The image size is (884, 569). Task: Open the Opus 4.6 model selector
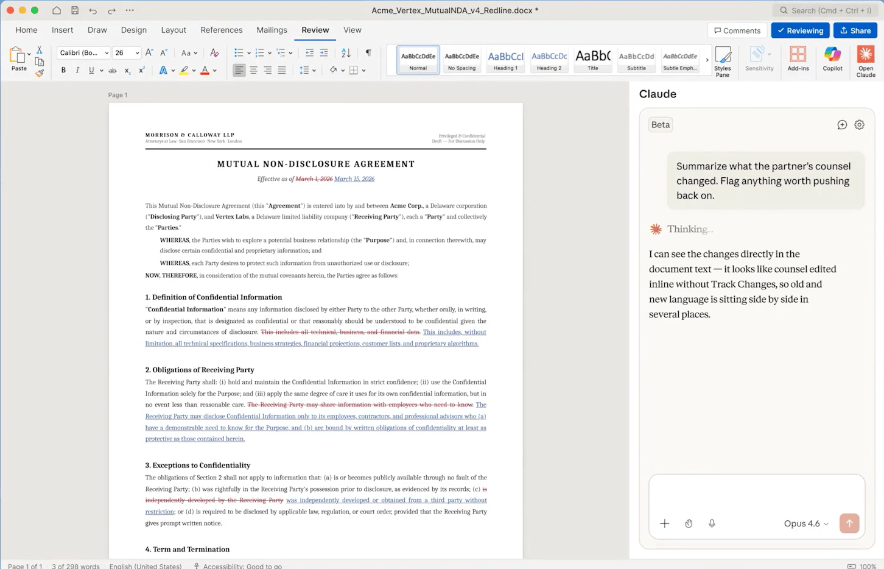coord(805,523)
